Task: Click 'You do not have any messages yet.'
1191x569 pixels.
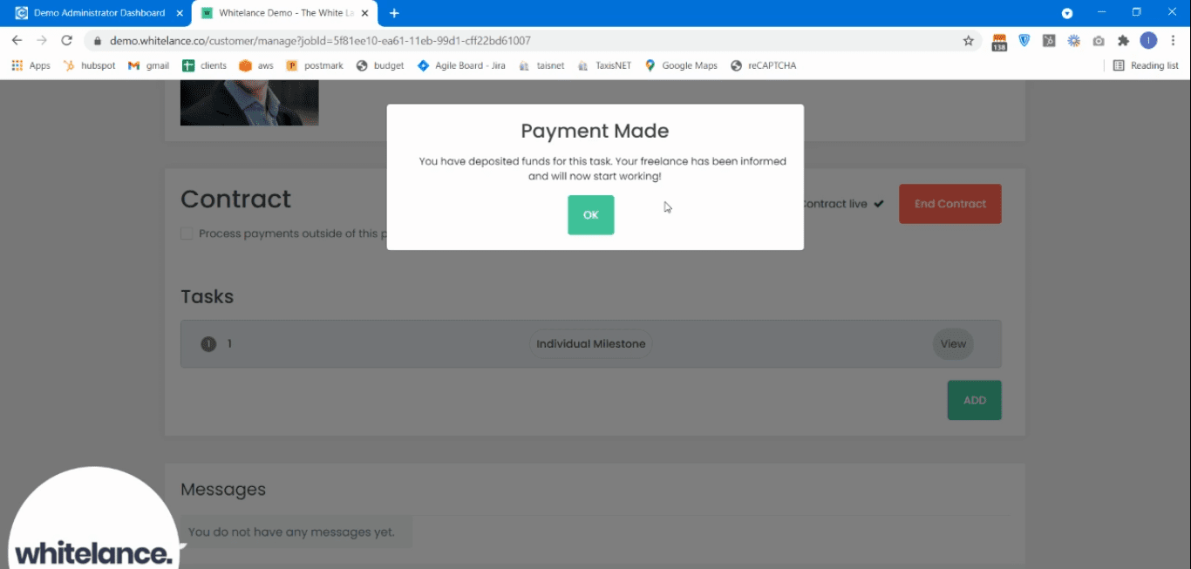Action: click(x=291, y=532)
